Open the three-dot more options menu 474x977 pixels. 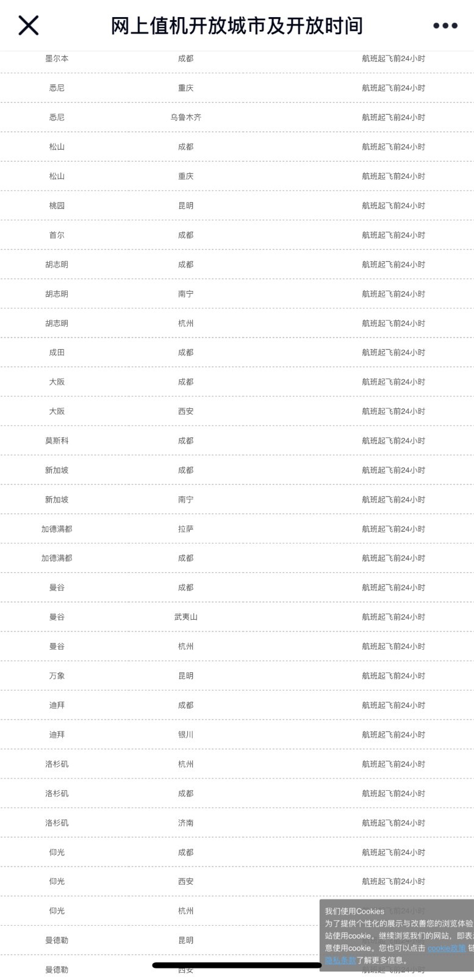point(445,26)
